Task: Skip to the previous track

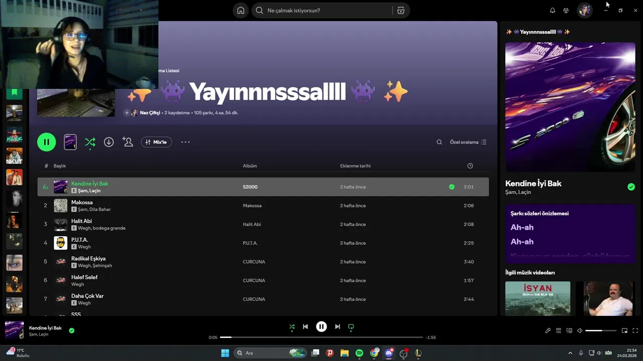Action: coord(305,327)
